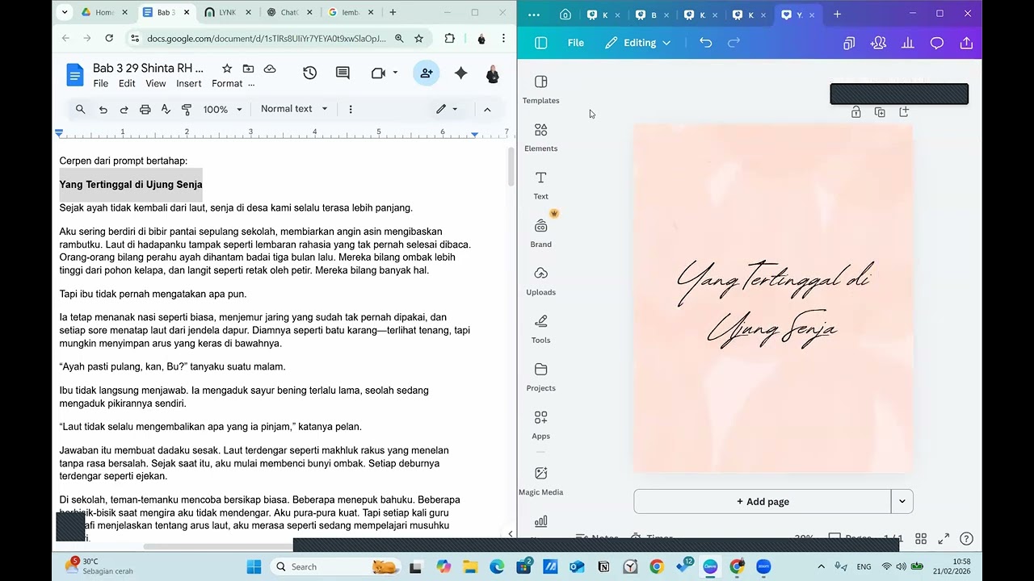The image size is (1034, 581).
Task: Open the Text panel in Canva
Action: (x=540, y=185)
